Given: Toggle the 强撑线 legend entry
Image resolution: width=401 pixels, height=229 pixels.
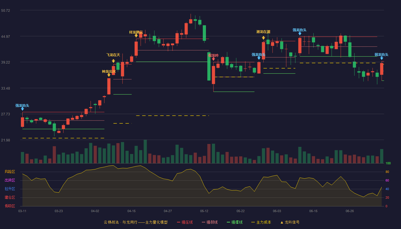Looking at the screenshot, I should coord(235,222).
